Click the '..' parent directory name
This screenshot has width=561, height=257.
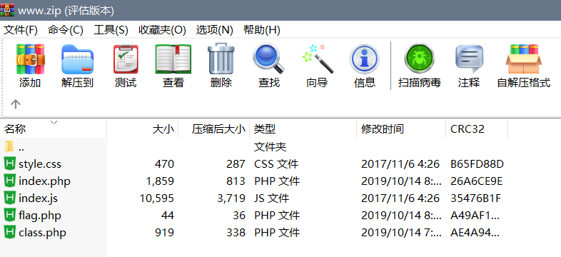pyautogui.click(x=21, y=148)
